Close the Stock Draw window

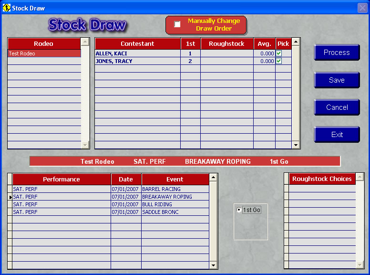point(362,8)
